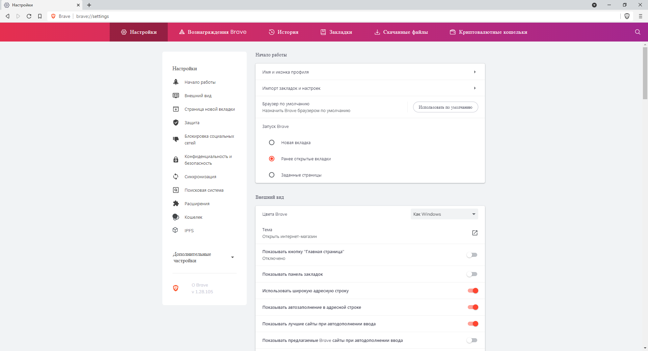The height and width of the screenshot is (351, 648).
Task: Click the Внешний вид sidebar icon
Action: pyautogui.click(x=176, y=96)
